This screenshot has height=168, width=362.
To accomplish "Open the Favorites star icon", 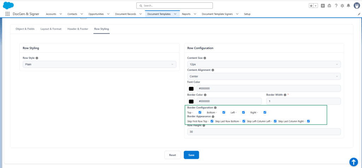I will tap(311, 6).
